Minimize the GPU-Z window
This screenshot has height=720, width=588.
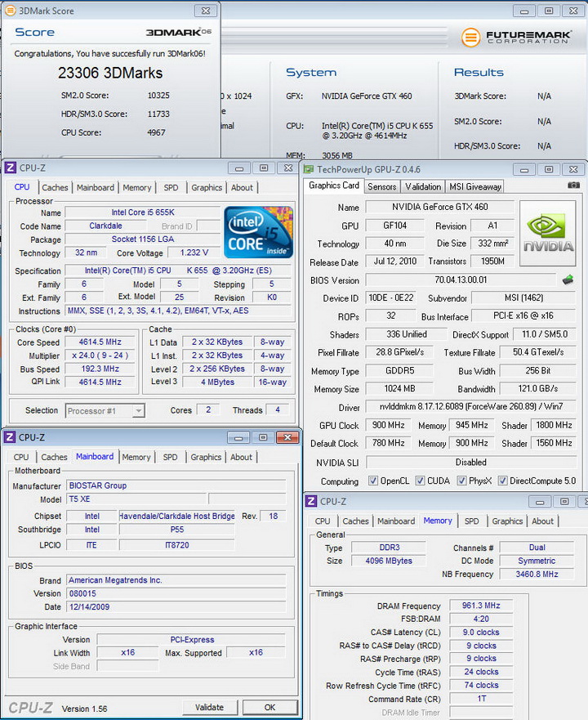524,170
